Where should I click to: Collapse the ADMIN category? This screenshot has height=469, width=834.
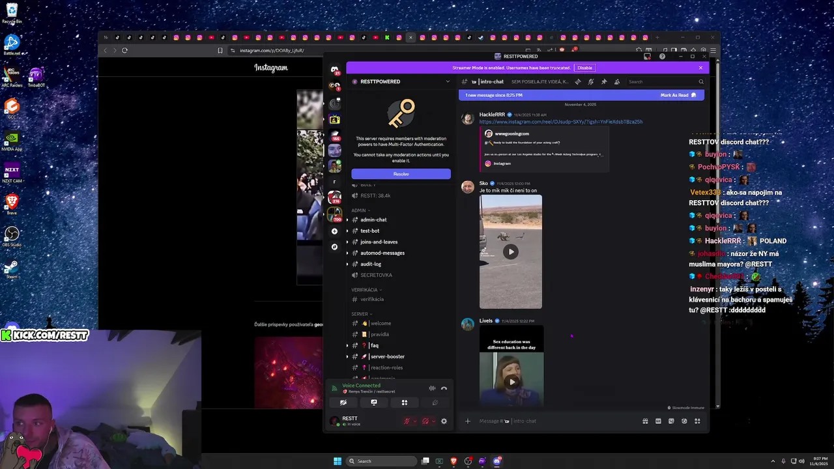[x=360, y=210]
